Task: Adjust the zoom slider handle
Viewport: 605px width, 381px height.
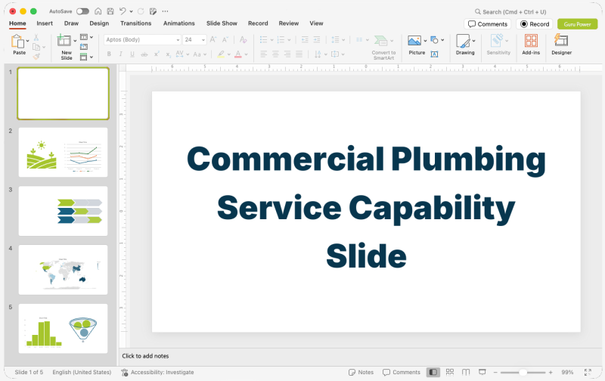Action: click(x=523, y=372)
